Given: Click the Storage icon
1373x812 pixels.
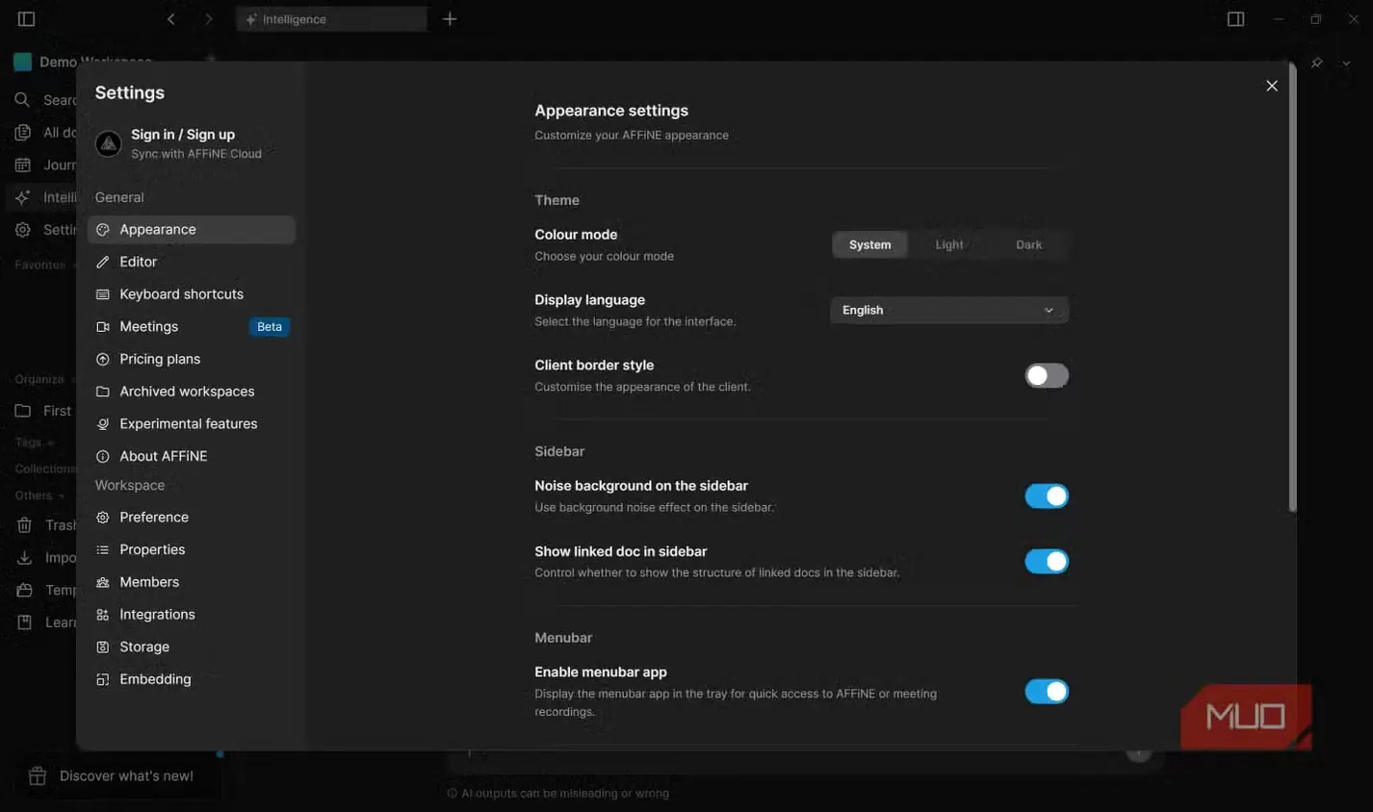Looking at the screenshot, I should (x=103, y=647).
